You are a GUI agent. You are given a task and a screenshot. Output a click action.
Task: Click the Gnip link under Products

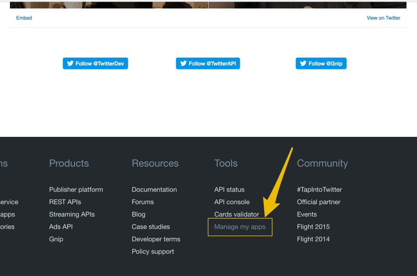click(x=56, y=240)
